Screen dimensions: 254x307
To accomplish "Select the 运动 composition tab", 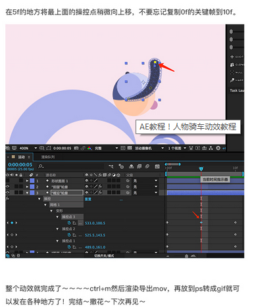I will click(x=21, y=157).
